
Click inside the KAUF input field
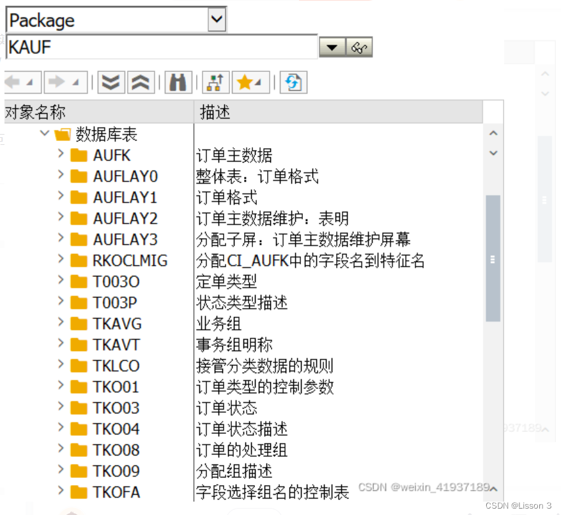[160, 46]
